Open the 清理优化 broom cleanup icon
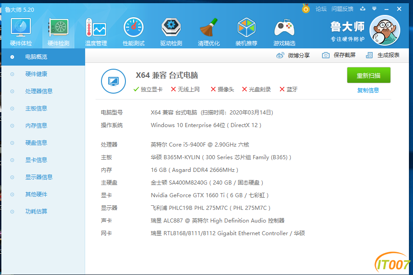 [209, 32]
